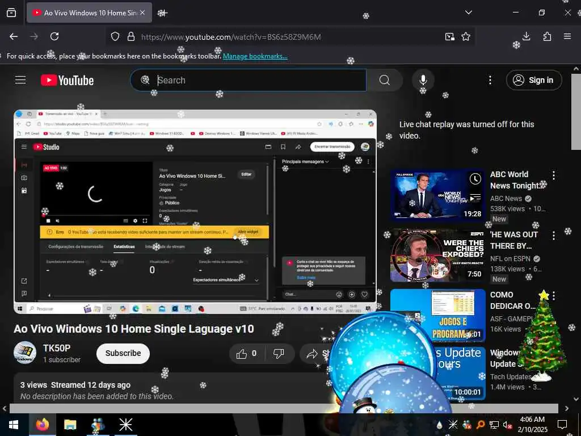
Task: Start voice search with microphone
Action: 423,80
